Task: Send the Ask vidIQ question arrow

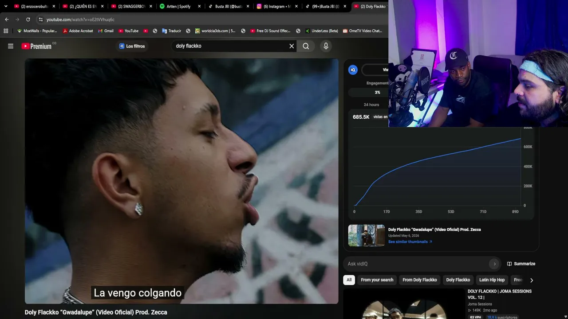Action: click(x=494, y=264)
